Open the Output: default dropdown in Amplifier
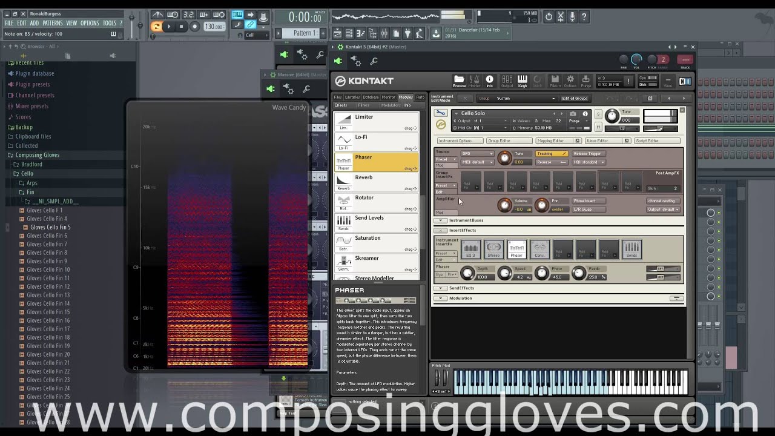Image resolution: width=775 pixels, height=436 pixels. [x=664, y=210]
